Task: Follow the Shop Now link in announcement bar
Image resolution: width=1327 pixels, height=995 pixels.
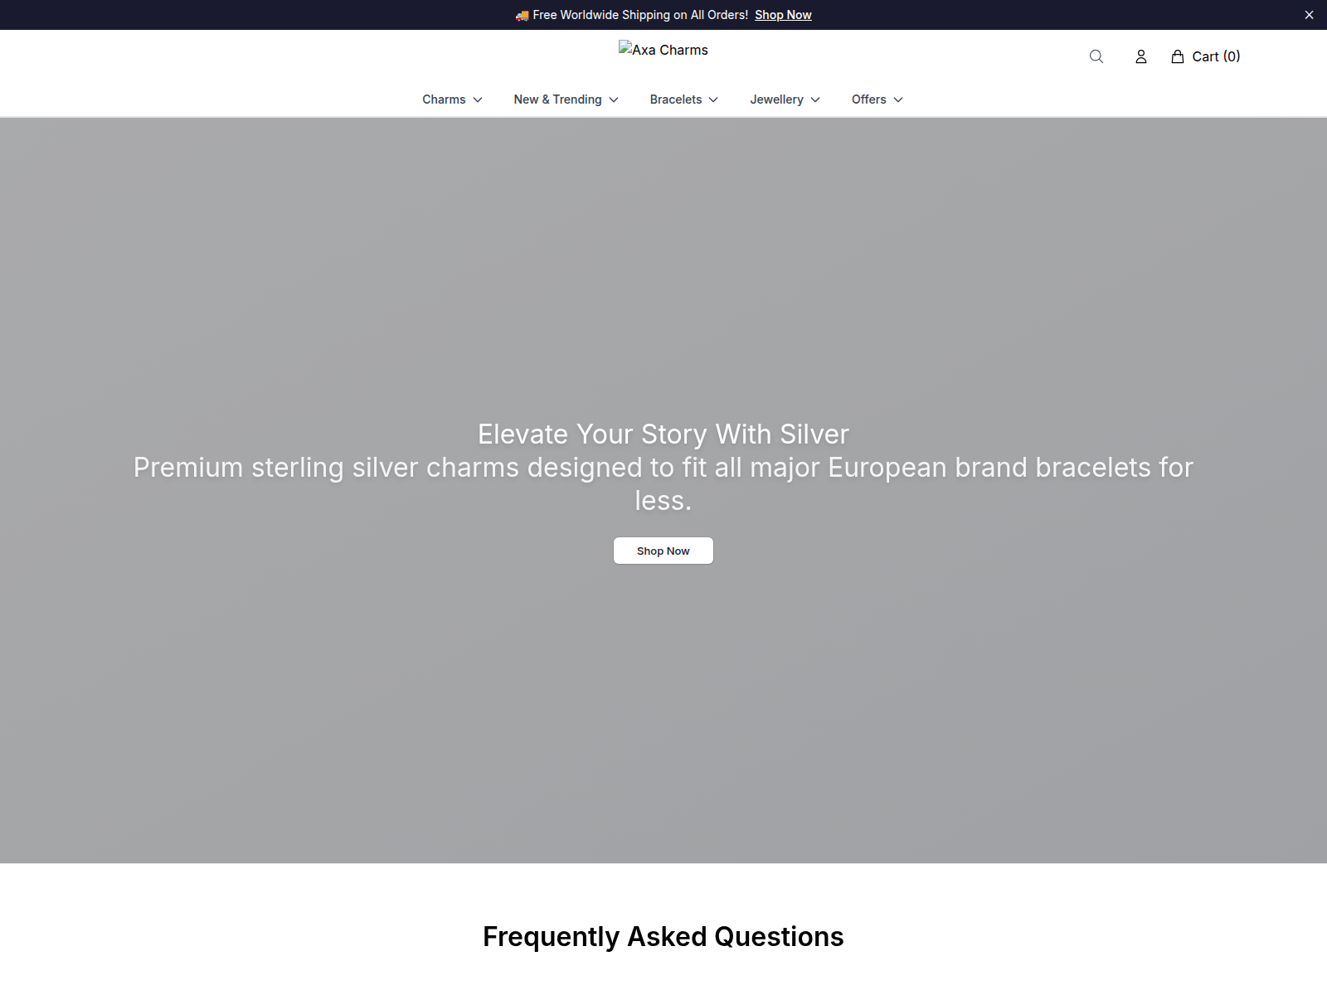Action: [x=783, y=15]
